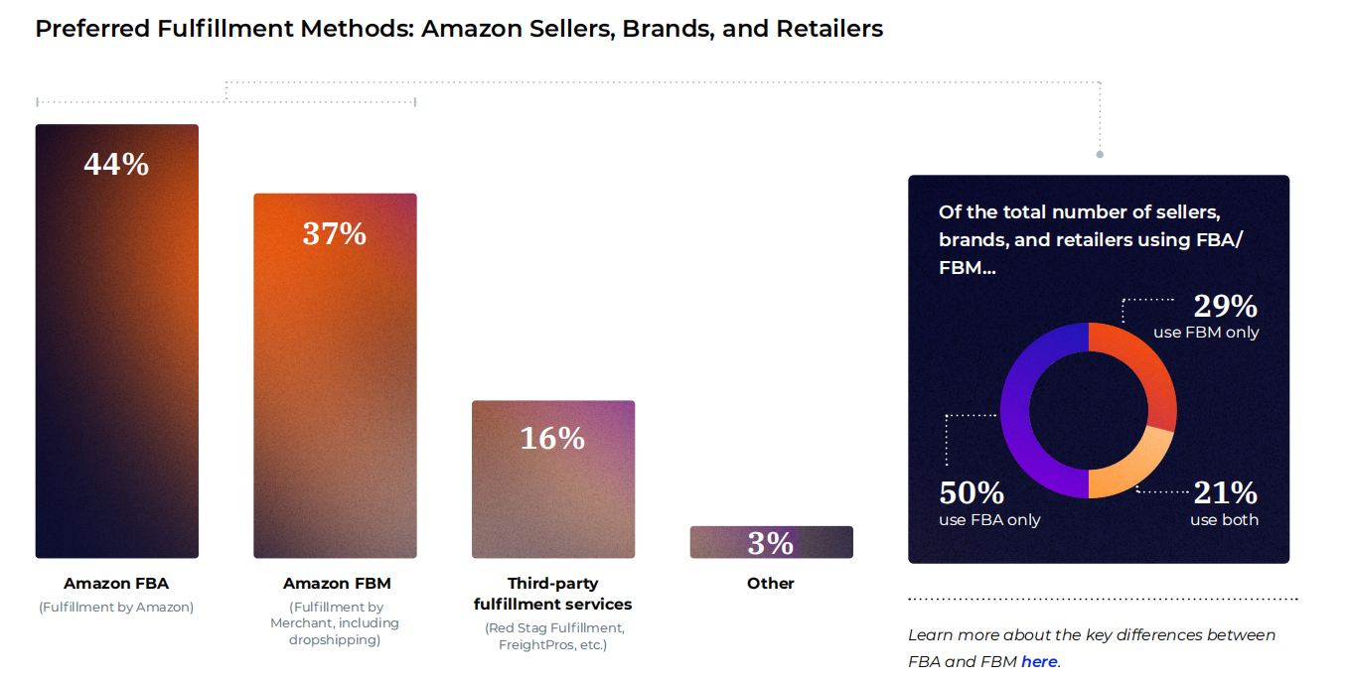
Task: Click the "(Fulfillment by Amazon)" subtitle
Action: [116, 607]
